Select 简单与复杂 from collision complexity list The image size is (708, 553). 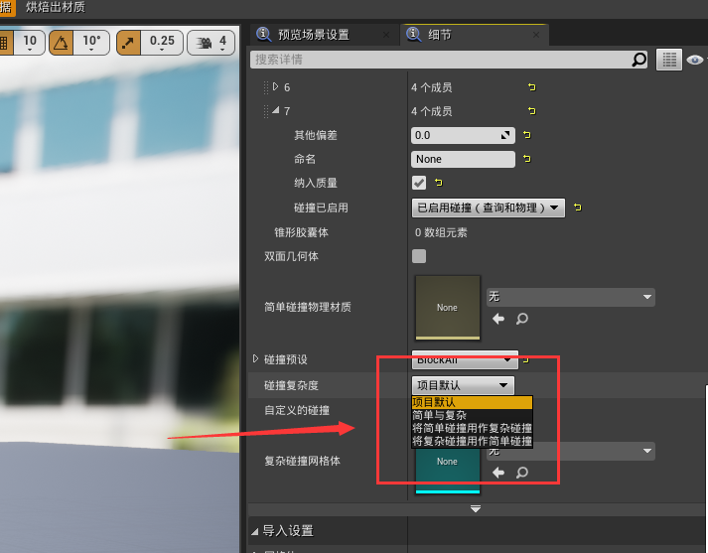439,415
